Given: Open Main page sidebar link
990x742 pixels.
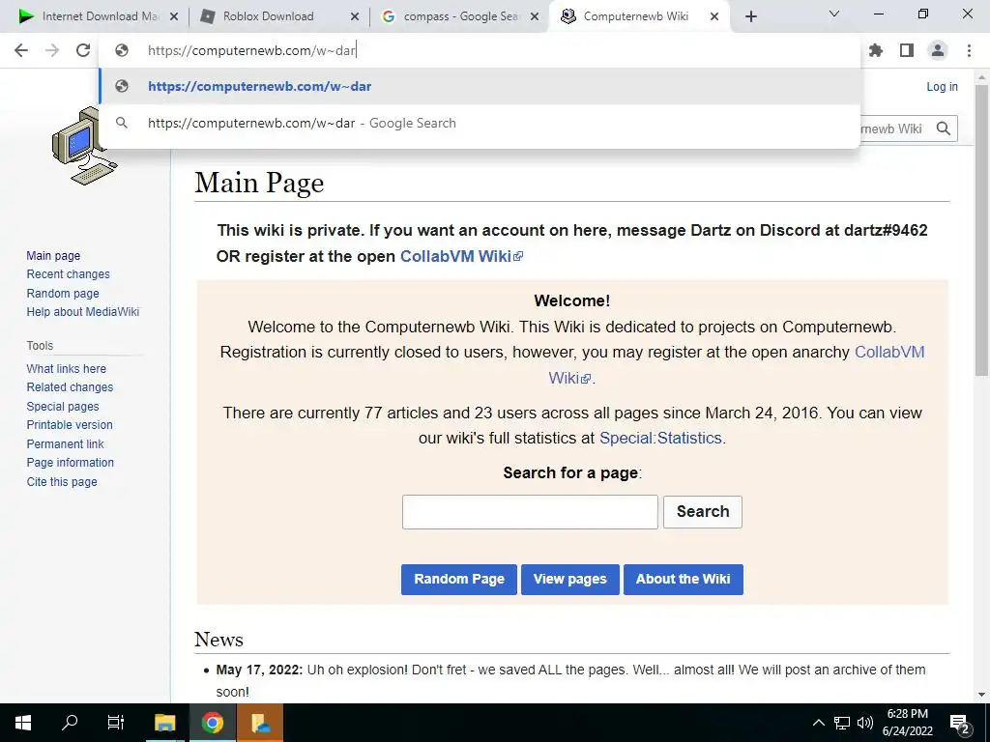Looking at the screenshot, I should point(54,255).
